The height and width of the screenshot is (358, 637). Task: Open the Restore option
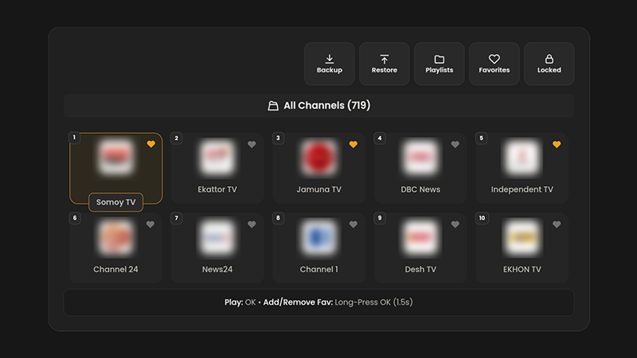(x=384, y=64)
